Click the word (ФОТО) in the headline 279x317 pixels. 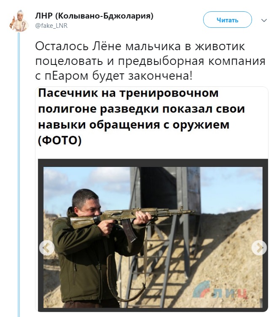click(x=60, y=140)
